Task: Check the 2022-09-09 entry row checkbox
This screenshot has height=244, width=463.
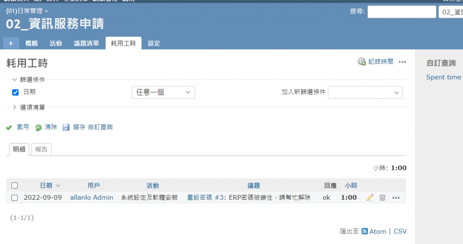Action: [x=14, y=197]
